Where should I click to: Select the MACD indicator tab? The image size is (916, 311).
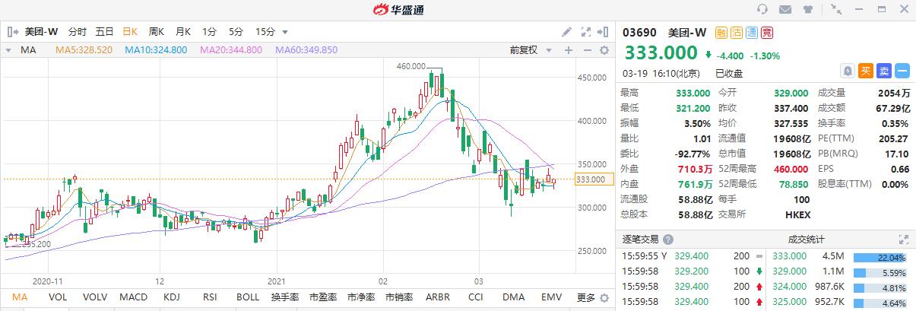click(134, 297)
